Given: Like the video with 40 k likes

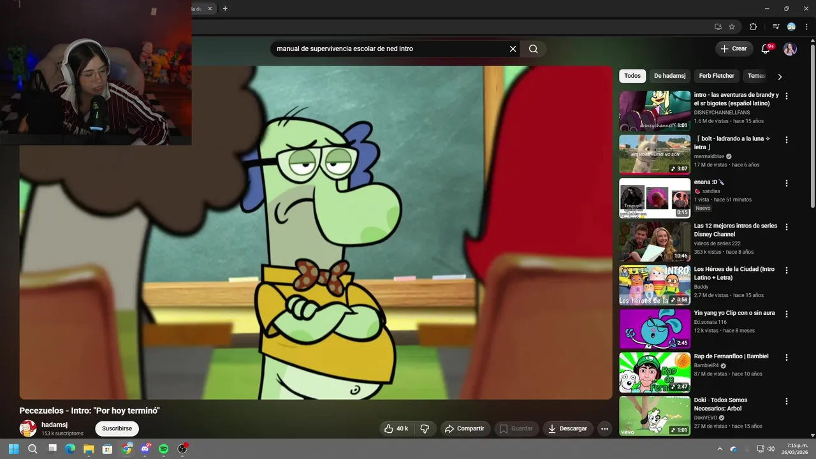Looking at the screenshot, I should (396, 428).
